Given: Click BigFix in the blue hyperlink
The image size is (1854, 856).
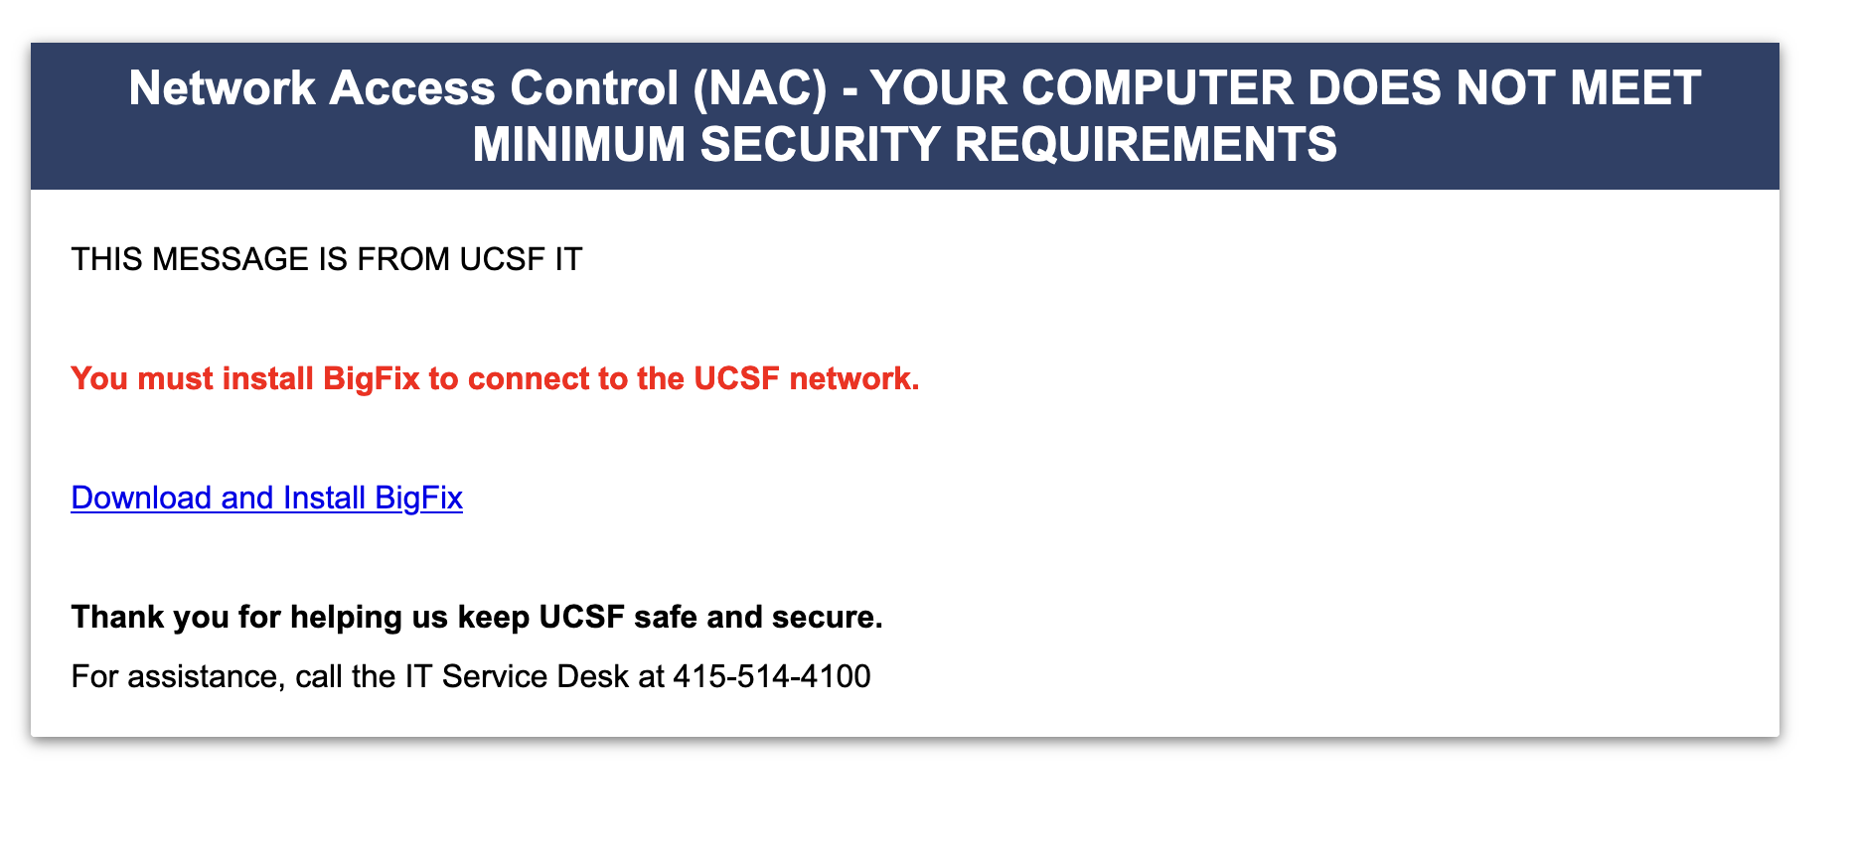Looking at the screenshot, I should [418, 498].
